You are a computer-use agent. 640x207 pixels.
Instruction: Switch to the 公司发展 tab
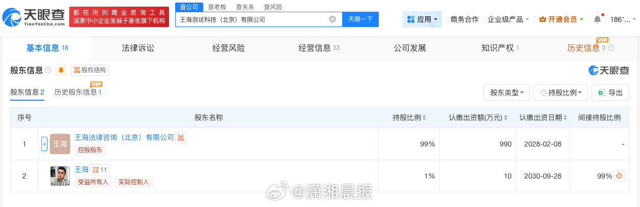pos(409,48)
